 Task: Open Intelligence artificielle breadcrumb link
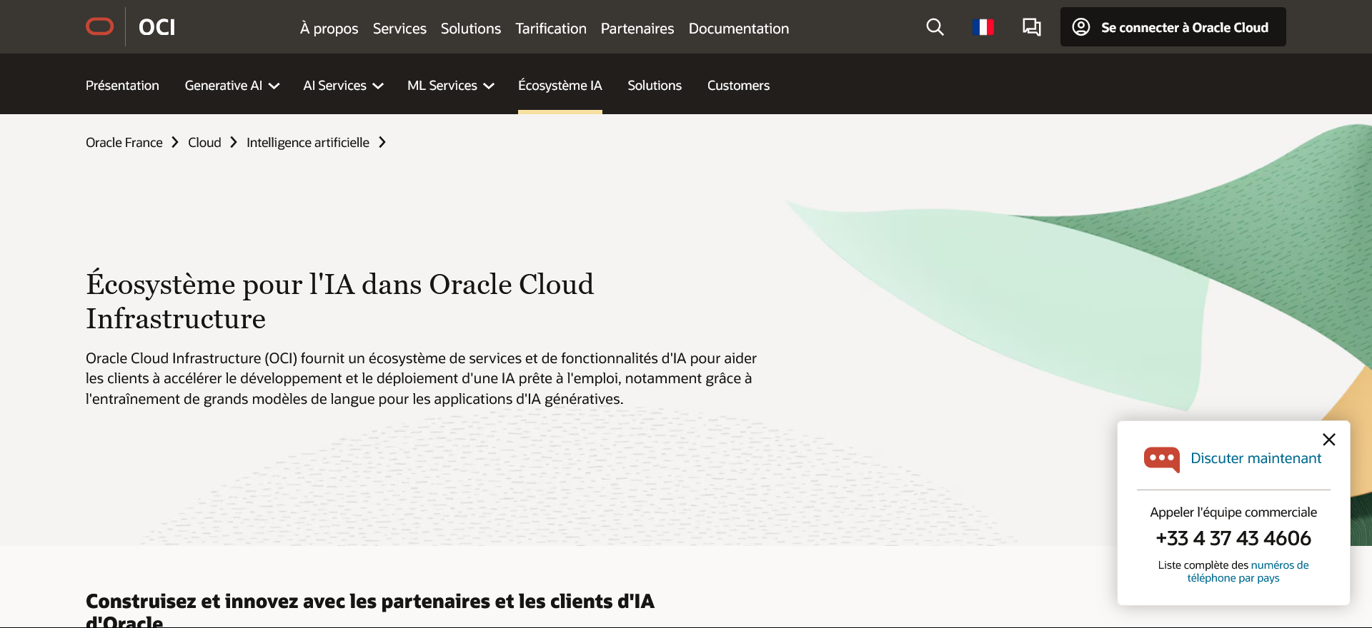point(308,143)
